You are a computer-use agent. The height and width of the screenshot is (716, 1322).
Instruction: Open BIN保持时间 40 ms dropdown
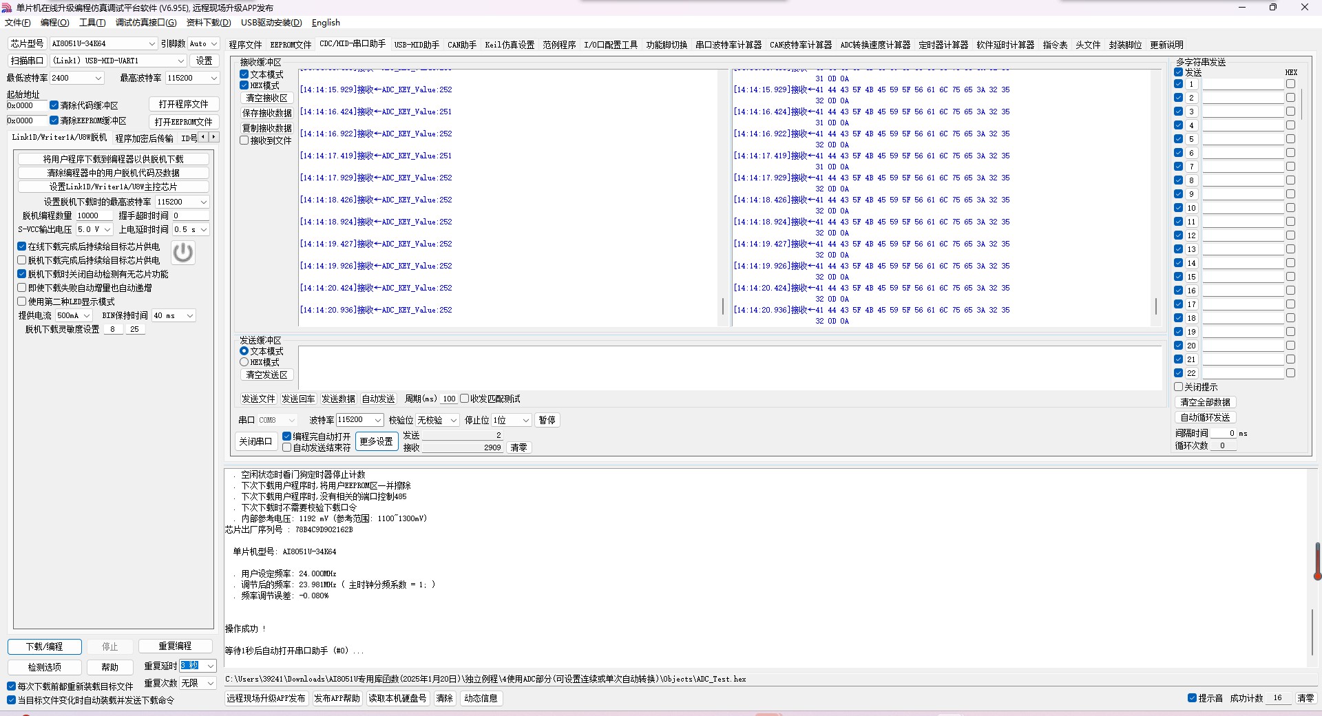[x=190, y=315]
